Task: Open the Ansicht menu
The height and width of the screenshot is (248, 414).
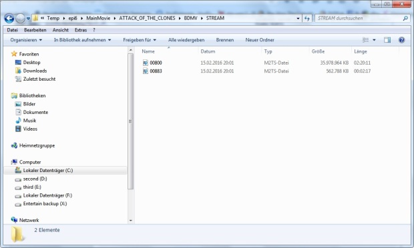Action: (x=61, y=30)
